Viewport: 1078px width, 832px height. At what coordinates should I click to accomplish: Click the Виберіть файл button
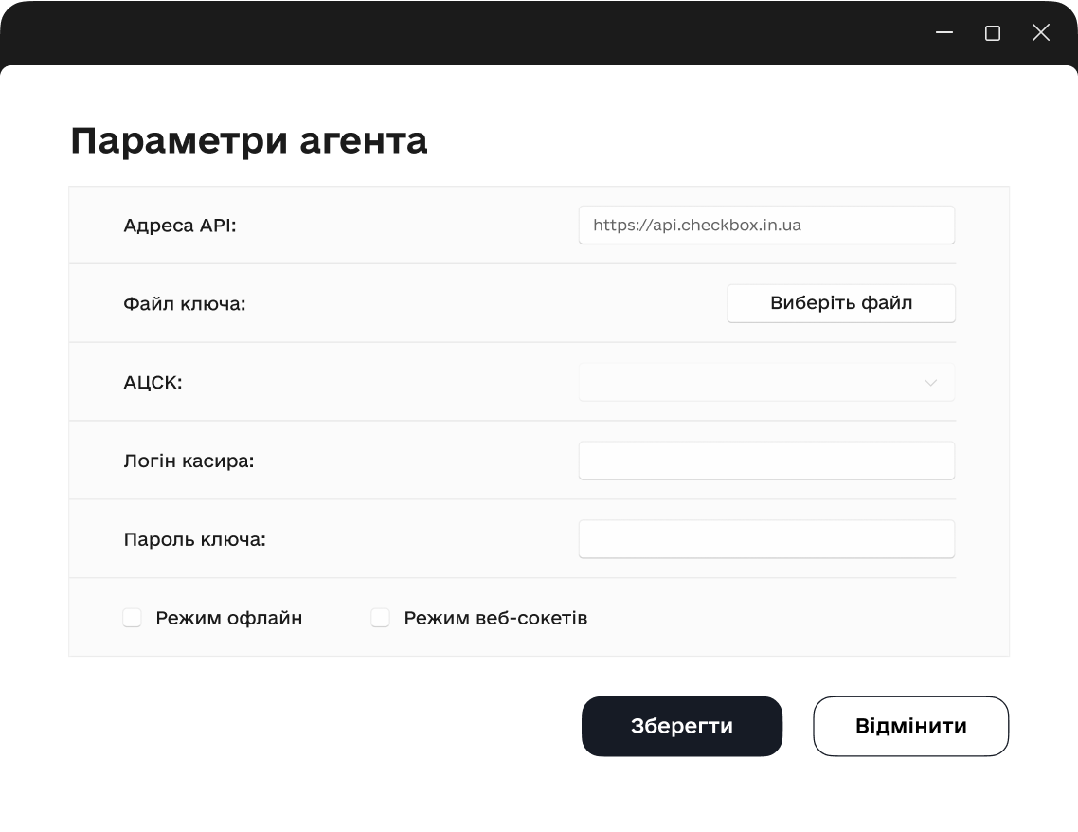pyautogui.click(x=841, y=303)
